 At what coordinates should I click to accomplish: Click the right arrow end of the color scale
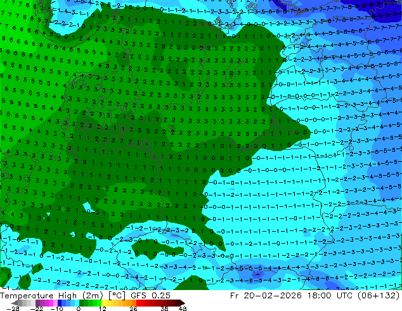[182, 303]
